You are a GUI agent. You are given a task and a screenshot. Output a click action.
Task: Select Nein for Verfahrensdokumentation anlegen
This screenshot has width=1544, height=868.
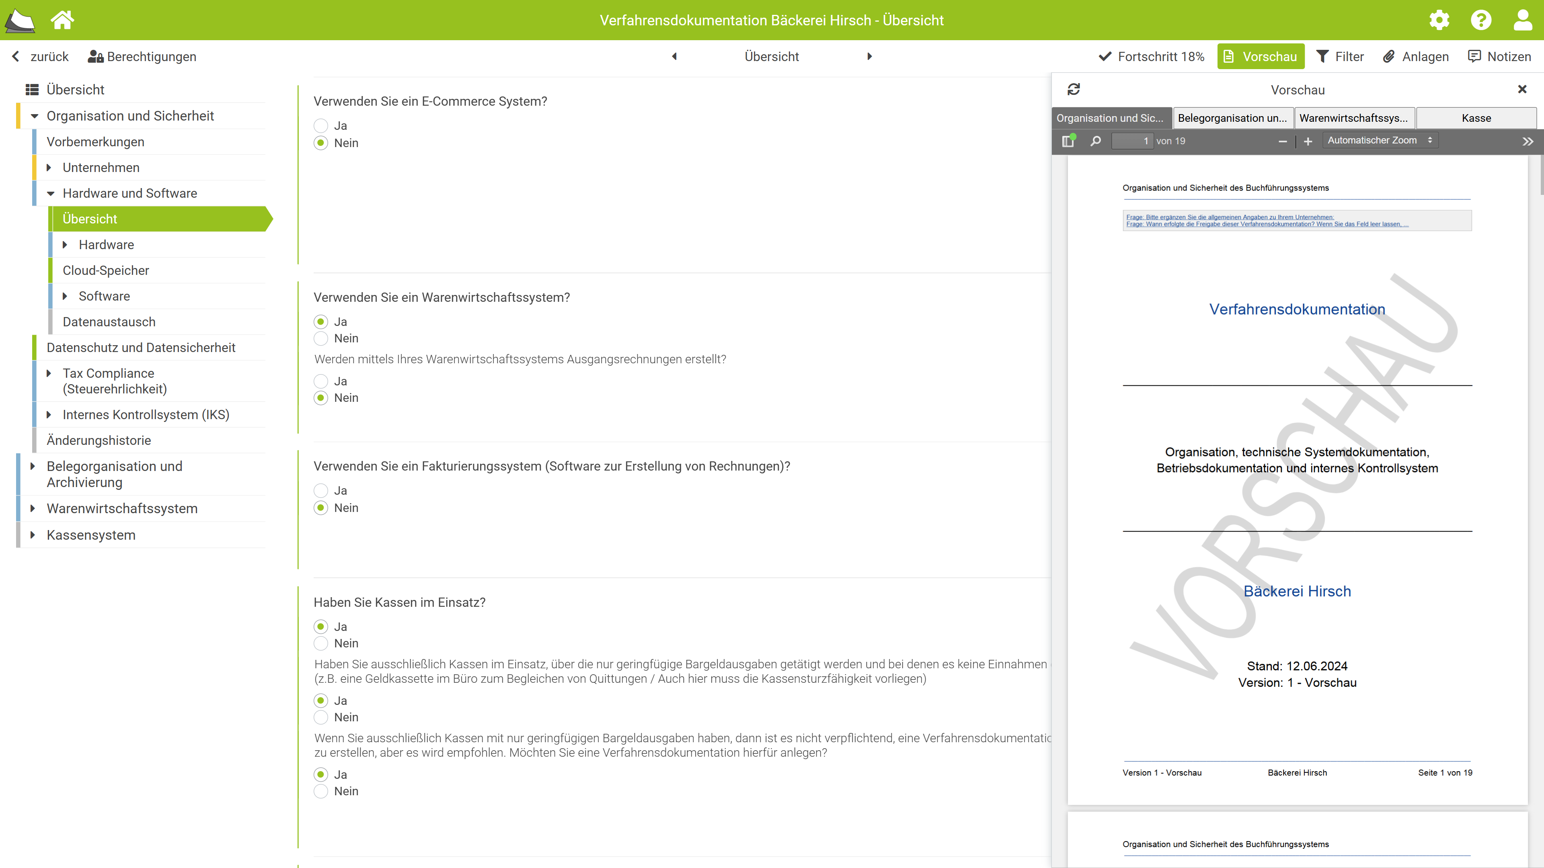coord(321,791)
